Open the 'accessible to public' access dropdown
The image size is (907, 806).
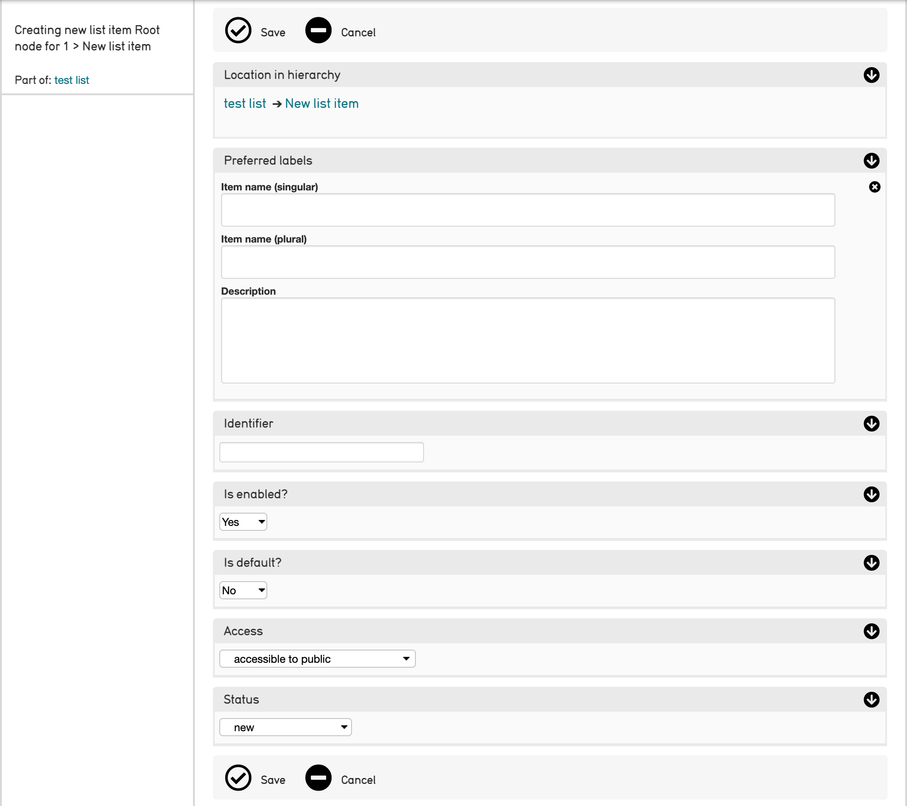tap(317, 659)
